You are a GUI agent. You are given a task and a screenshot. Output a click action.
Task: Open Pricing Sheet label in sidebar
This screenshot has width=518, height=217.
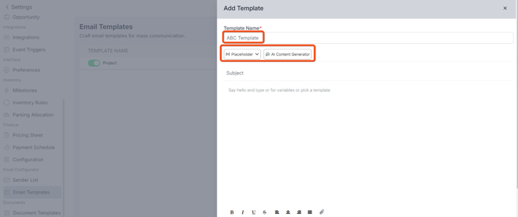click(x=28, y=135)
